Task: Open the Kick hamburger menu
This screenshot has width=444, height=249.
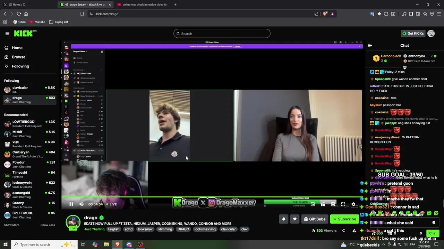Action: click(x=7, y=34)
